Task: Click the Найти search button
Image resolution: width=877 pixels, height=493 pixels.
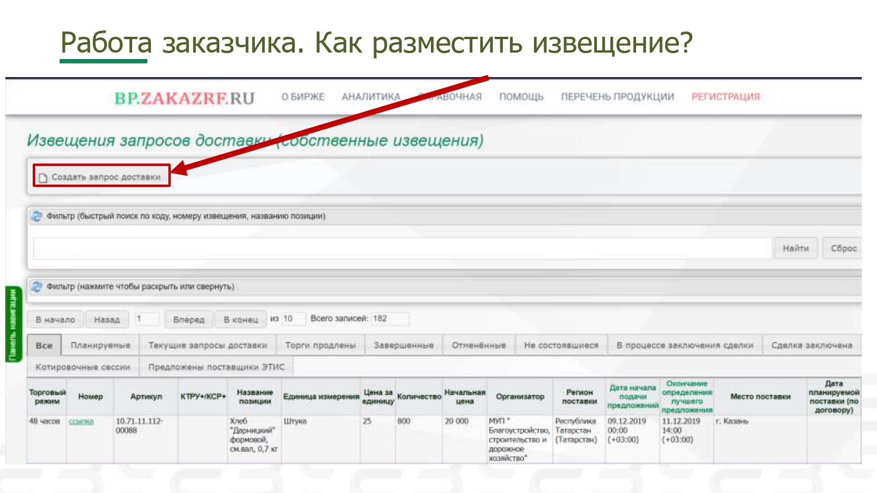Action: pyautogui.click(x=795, y=248)
